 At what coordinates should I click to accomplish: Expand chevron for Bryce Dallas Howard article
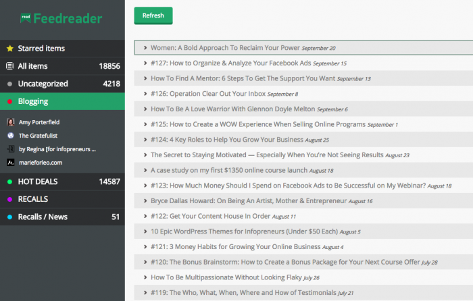[x=145, y=200]
